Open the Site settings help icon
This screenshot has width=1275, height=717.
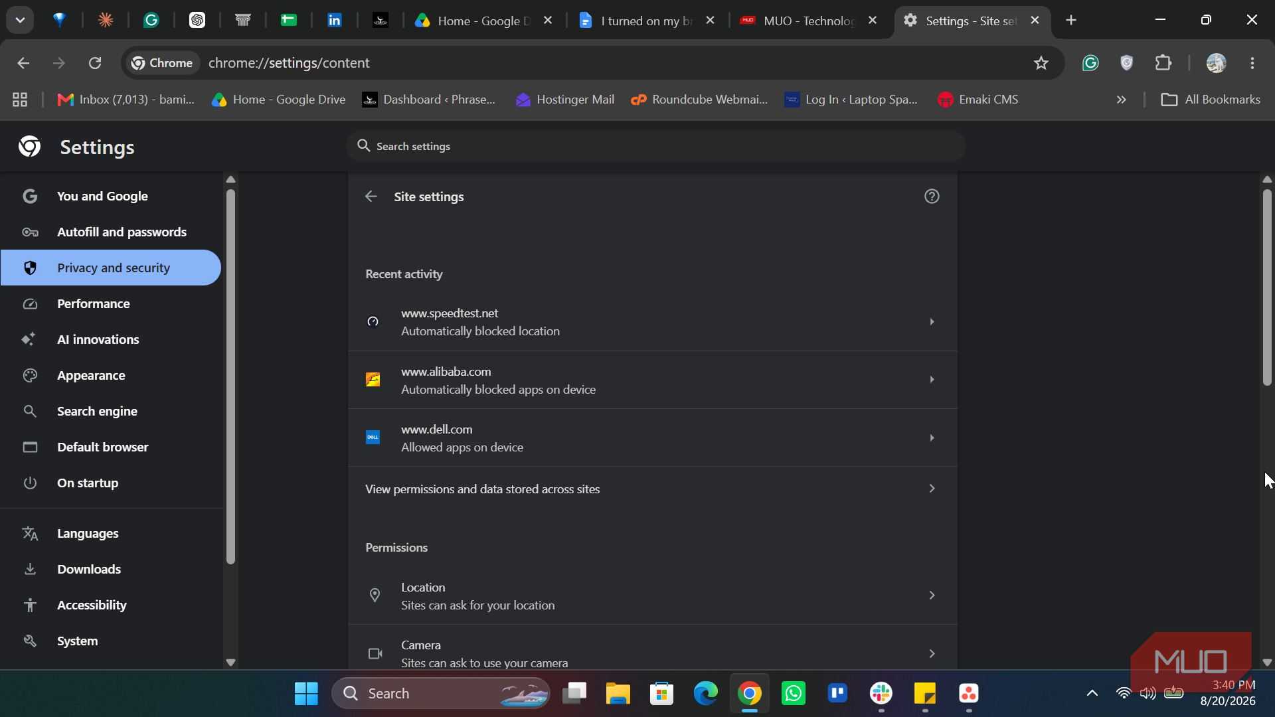point(932,197)
